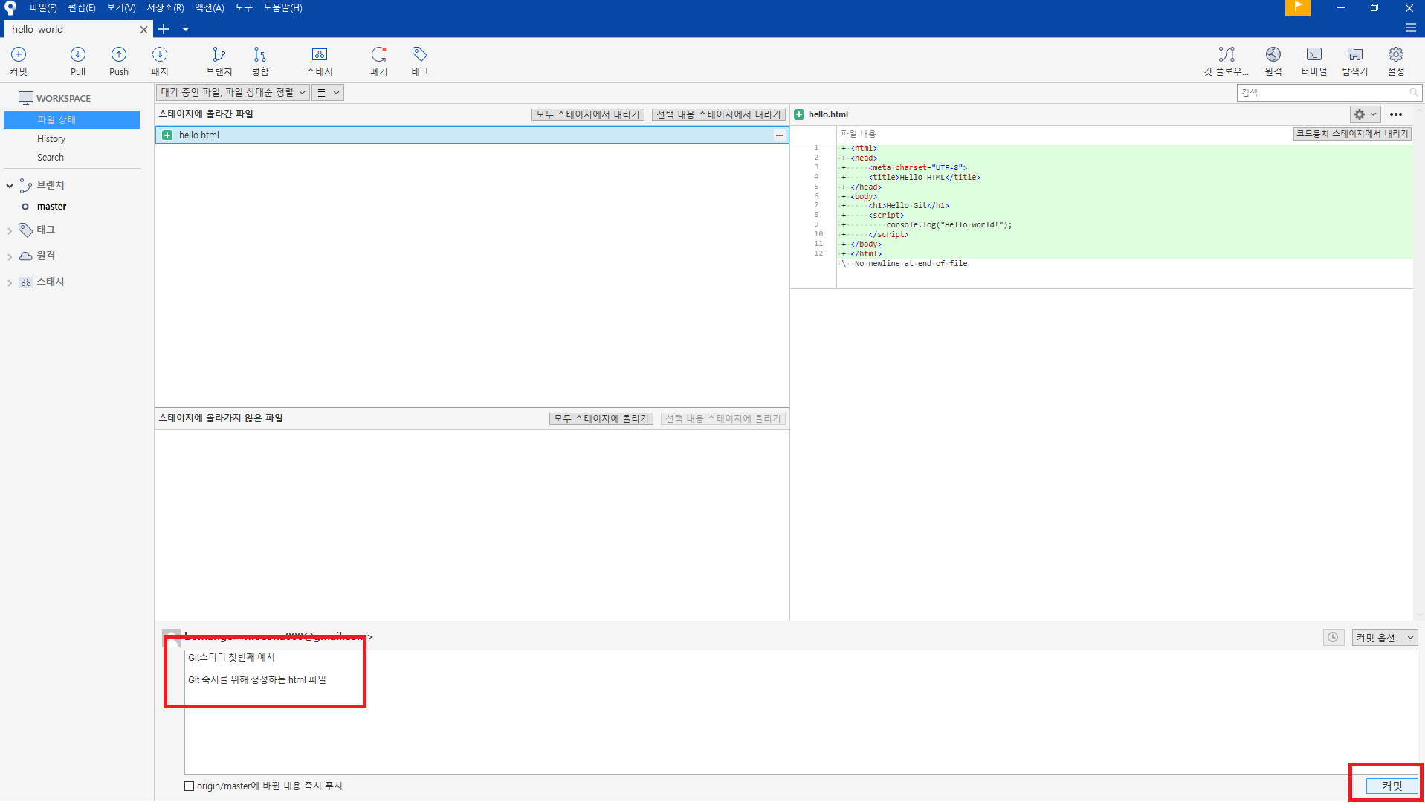Select History in the sidebar
The image size is (1425, 808).
[x=51, y=139]
